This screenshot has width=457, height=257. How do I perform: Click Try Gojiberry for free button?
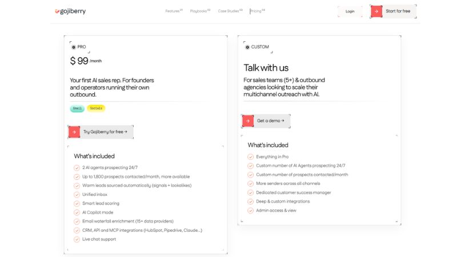(x=101, y=132)
